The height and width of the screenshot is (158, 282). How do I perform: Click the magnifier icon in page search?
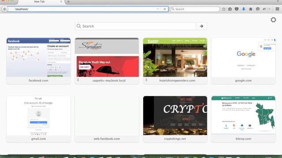pyautogui.click(x=78, y=26)
